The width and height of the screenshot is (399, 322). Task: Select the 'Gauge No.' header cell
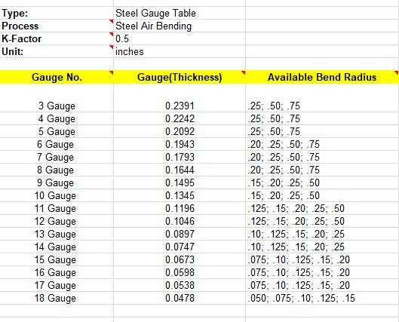57,77
